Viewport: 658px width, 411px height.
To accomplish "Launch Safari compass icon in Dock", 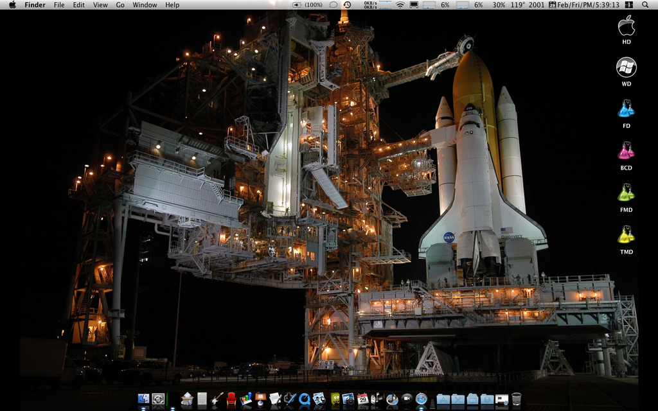I will [x=421, y=399].
